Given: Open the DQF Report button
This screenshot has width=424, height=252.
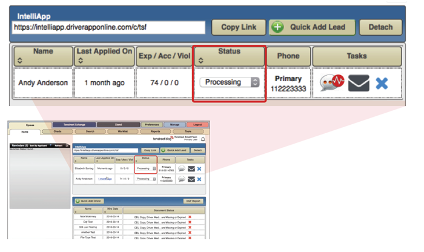Looking at the screenshot, I should click(x=193, y=201).
